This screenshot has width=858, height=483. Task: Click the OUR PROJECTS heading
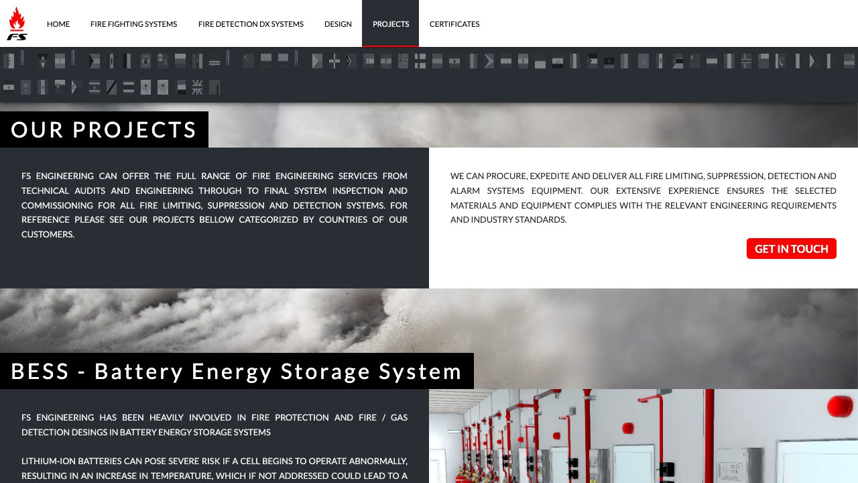(x=104, y=129)
